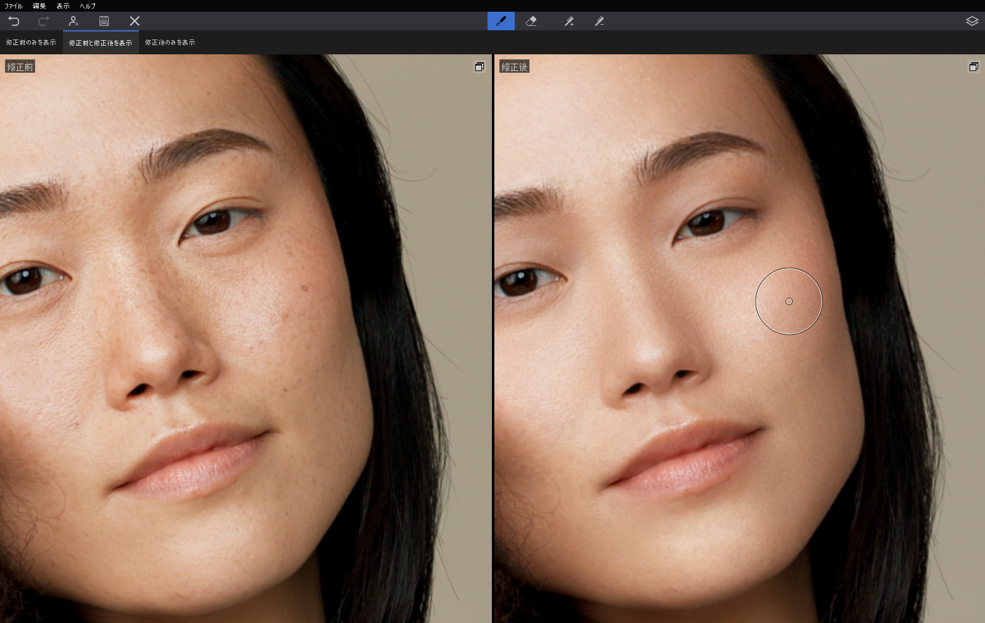Open the ヘルプ menu
This screenshot has height=623, width=985.
click(88, 6)
